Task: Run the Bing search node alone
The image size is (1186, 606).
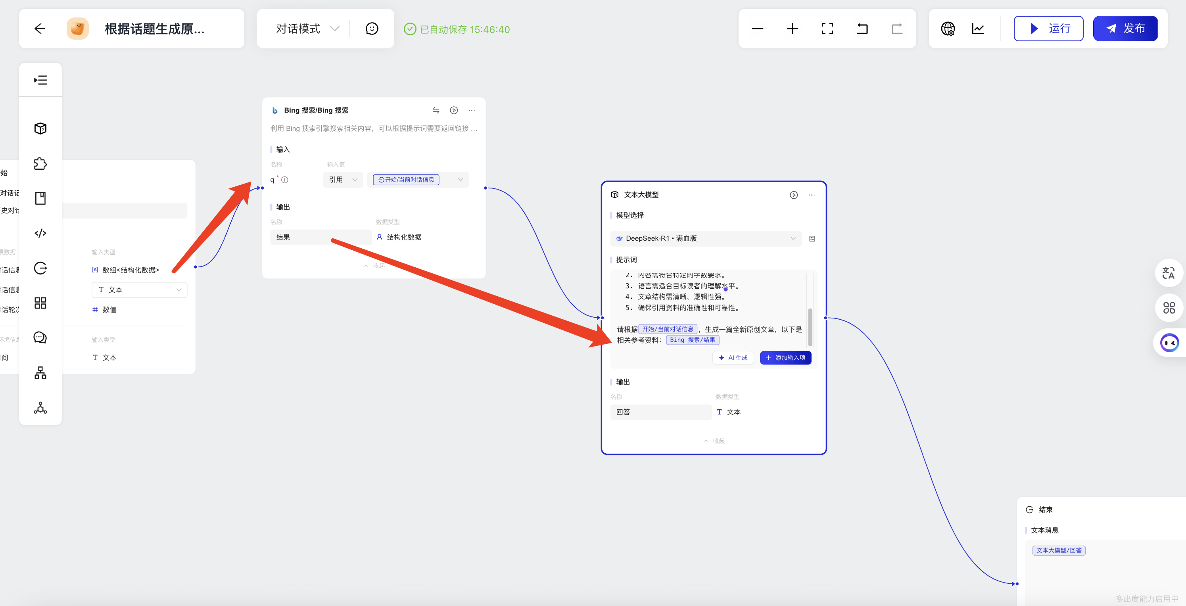Action: pos(453,110)
